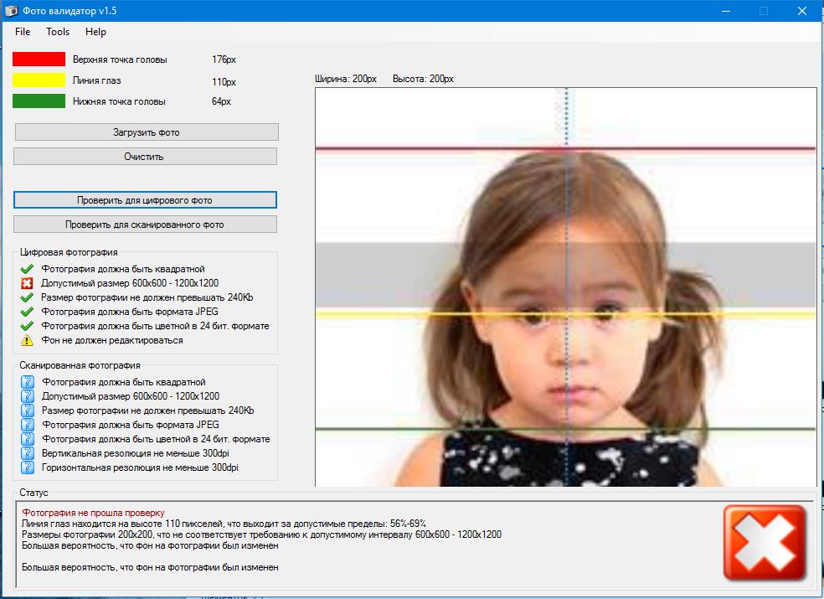Click Проверить для цифрового фото button

[x=145, y=200]
